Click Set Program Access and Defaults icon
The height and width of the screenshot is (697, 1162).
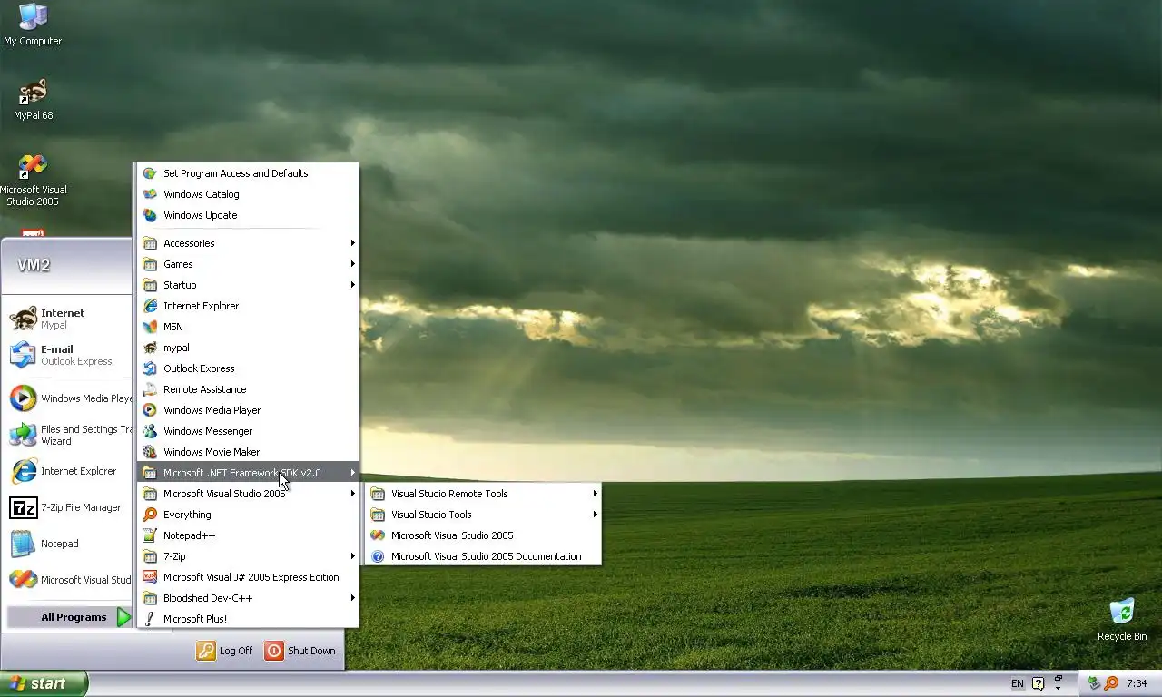point(150,173)
